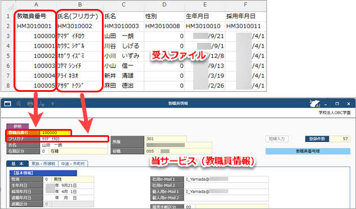Click cell HM3010011 in spreadsheet
Image resolution: width=356 pixels, height=209 pixels.
click(246, 26)
